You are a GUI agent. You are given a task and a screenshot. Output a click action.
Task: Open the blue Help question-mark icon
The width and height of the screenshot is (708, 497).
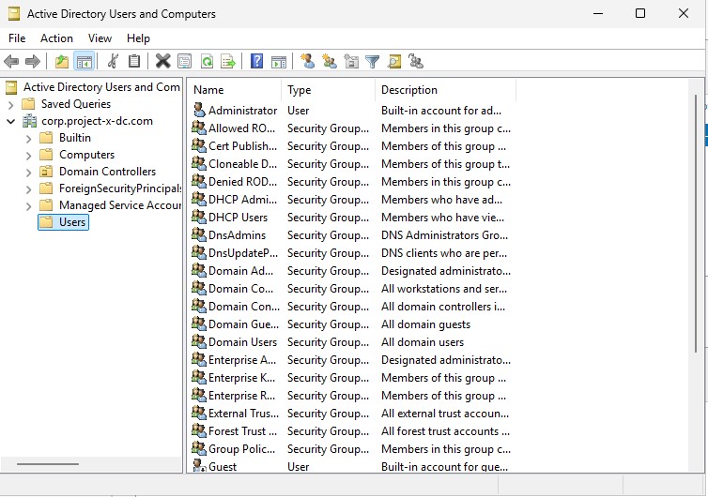[x=256, y=62]
